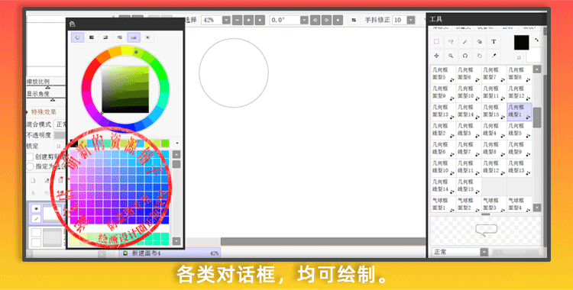Select the 几何框圆型10 brush preset
The height and width of the screenshot is (290, 573).
(468, 92)
